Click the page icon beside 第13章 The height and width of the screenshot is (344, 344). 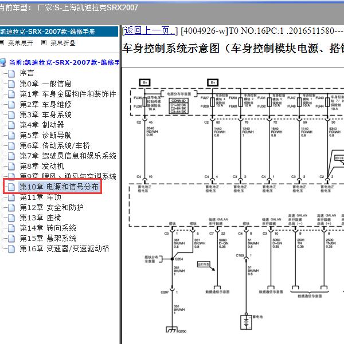[x=11, y=218]
